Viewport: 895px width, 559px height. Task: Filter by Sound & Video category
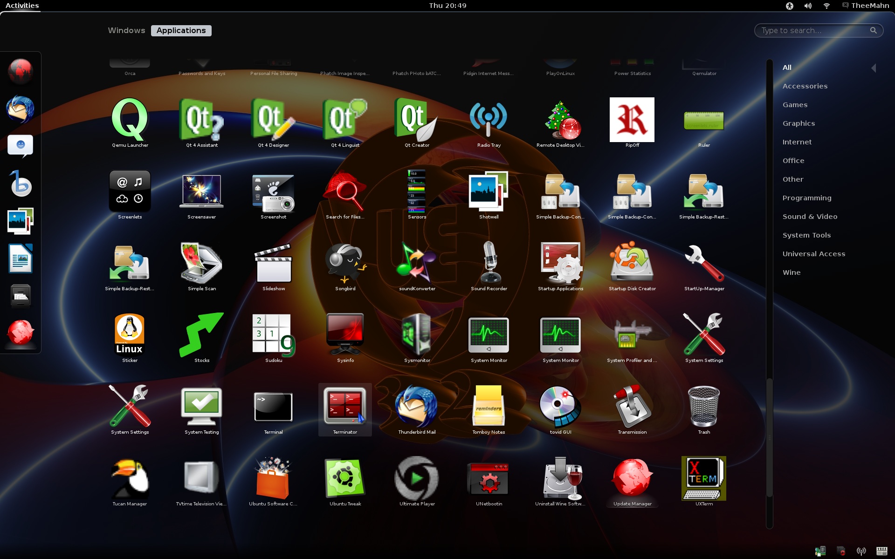coord(810,217)
